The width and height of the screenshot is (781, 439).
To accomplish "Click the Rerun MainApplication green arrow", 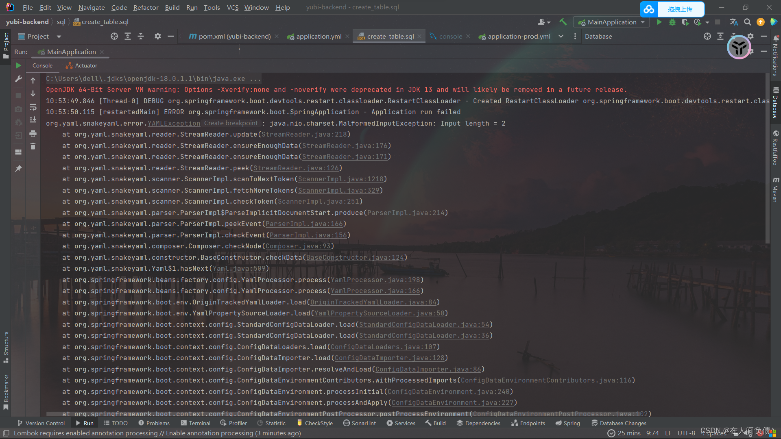I will tap(18, 65).
